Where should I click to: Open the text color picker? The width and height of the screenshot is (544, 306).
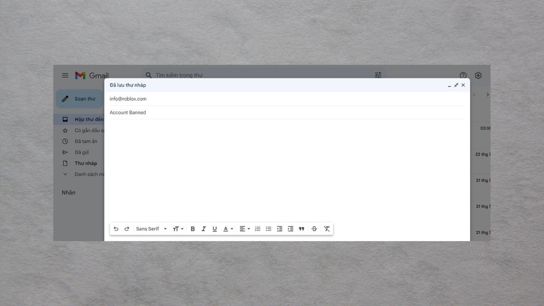coord(228,229)
